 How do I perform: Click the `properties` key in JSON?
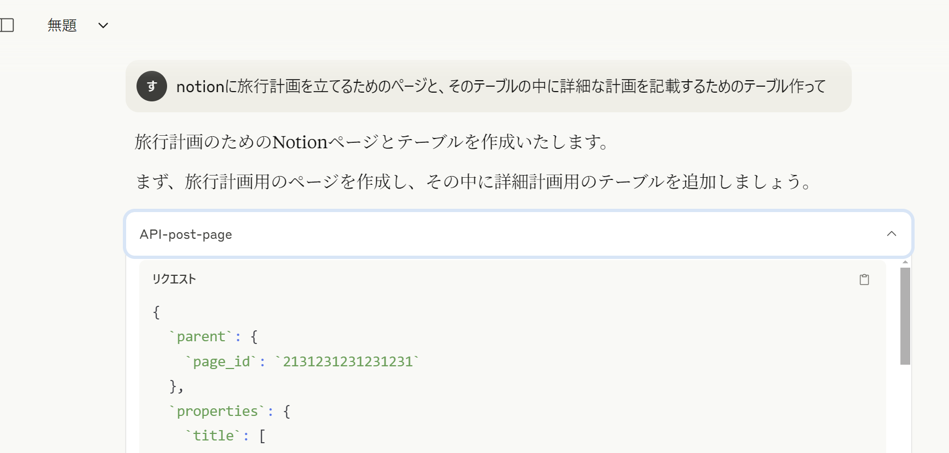coord(217,411)
